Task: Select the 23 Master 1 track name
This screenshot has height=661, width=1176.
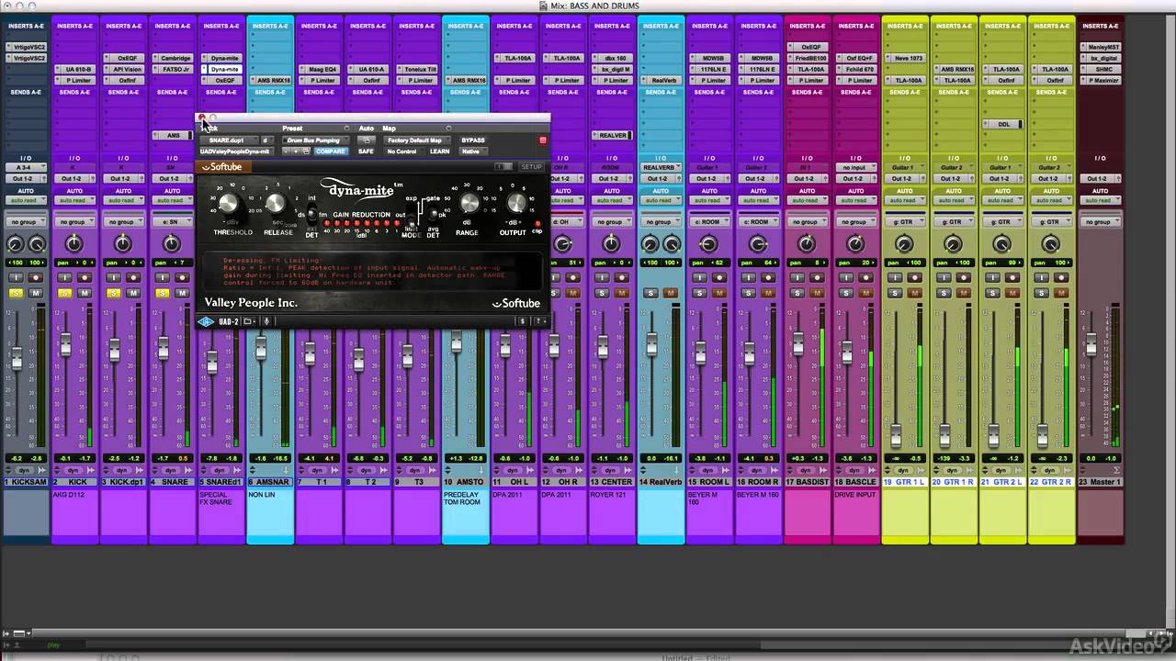Action: 1100,482
